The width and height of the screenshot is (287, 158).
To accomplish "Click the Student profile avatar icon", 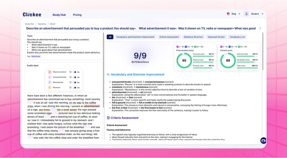I will coord(247,14).
